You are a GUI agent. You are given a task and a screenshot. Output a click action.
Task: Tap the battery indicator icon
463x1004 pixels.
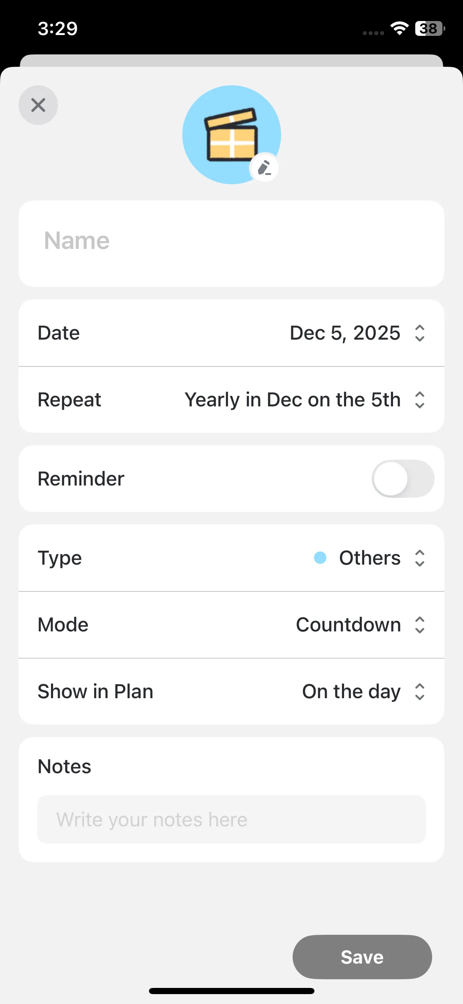(x=430, y=28)
